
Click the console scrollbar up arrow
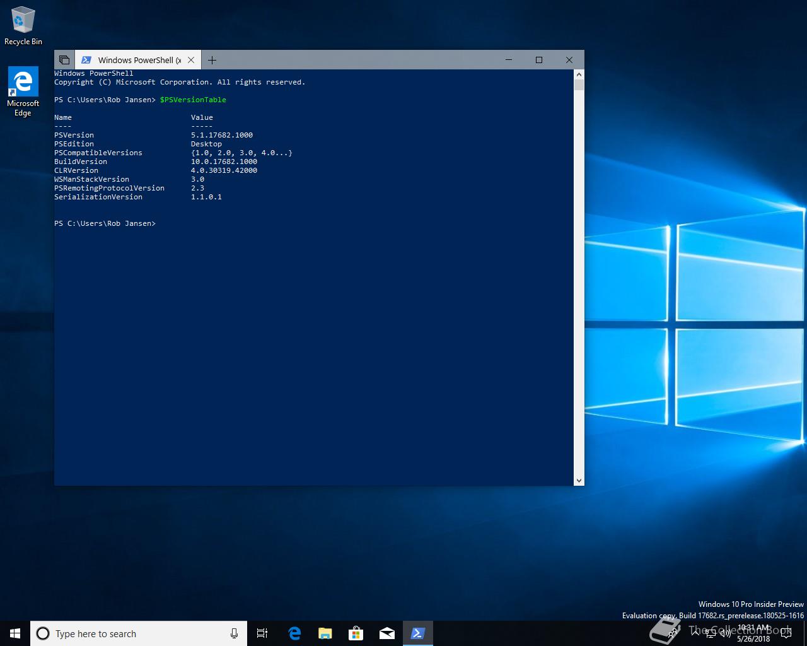click(579, 74)
